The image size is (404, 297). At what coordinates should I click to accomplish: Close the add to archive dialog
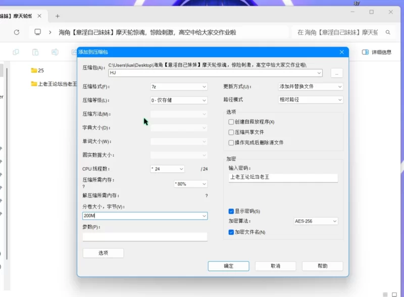(x=342, y=52)
